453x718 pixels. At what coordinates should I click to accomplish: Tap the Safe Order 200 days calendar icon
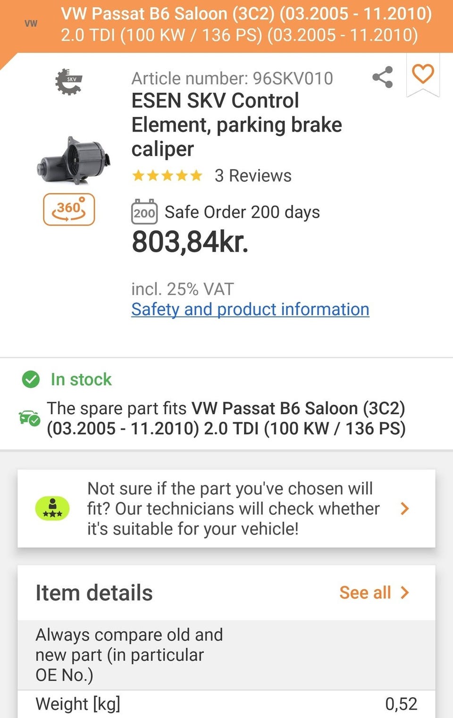tap(144, 212)
